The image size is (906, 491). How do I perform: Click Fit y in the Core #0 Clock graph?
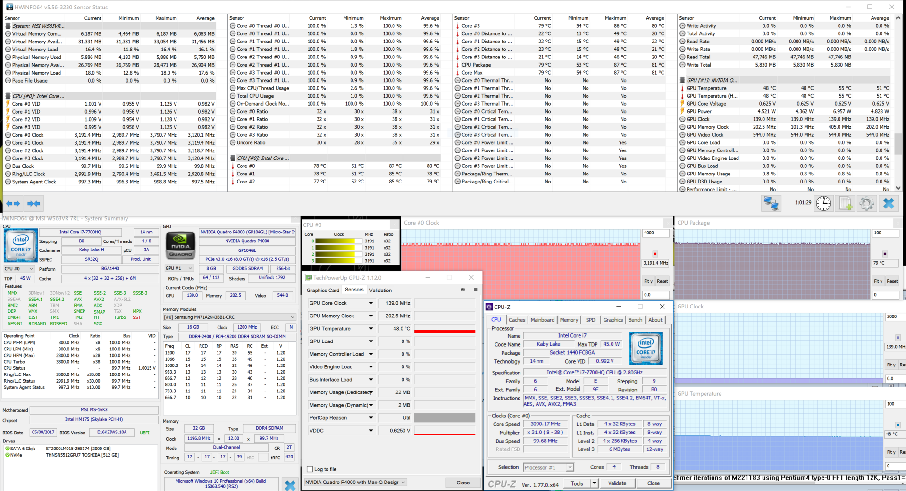pyautogui.click(x=648, y=281)
